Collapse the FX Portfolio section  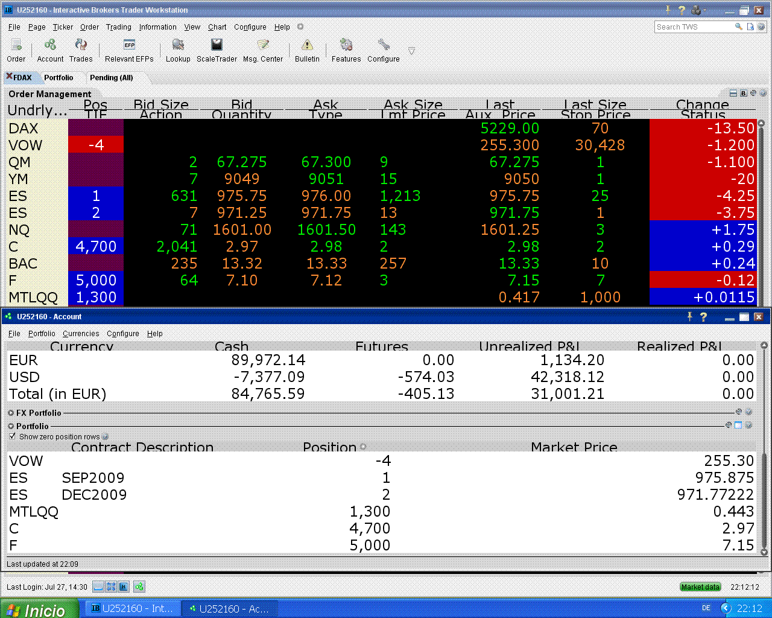pyautogui.click(x=11, y=413)
